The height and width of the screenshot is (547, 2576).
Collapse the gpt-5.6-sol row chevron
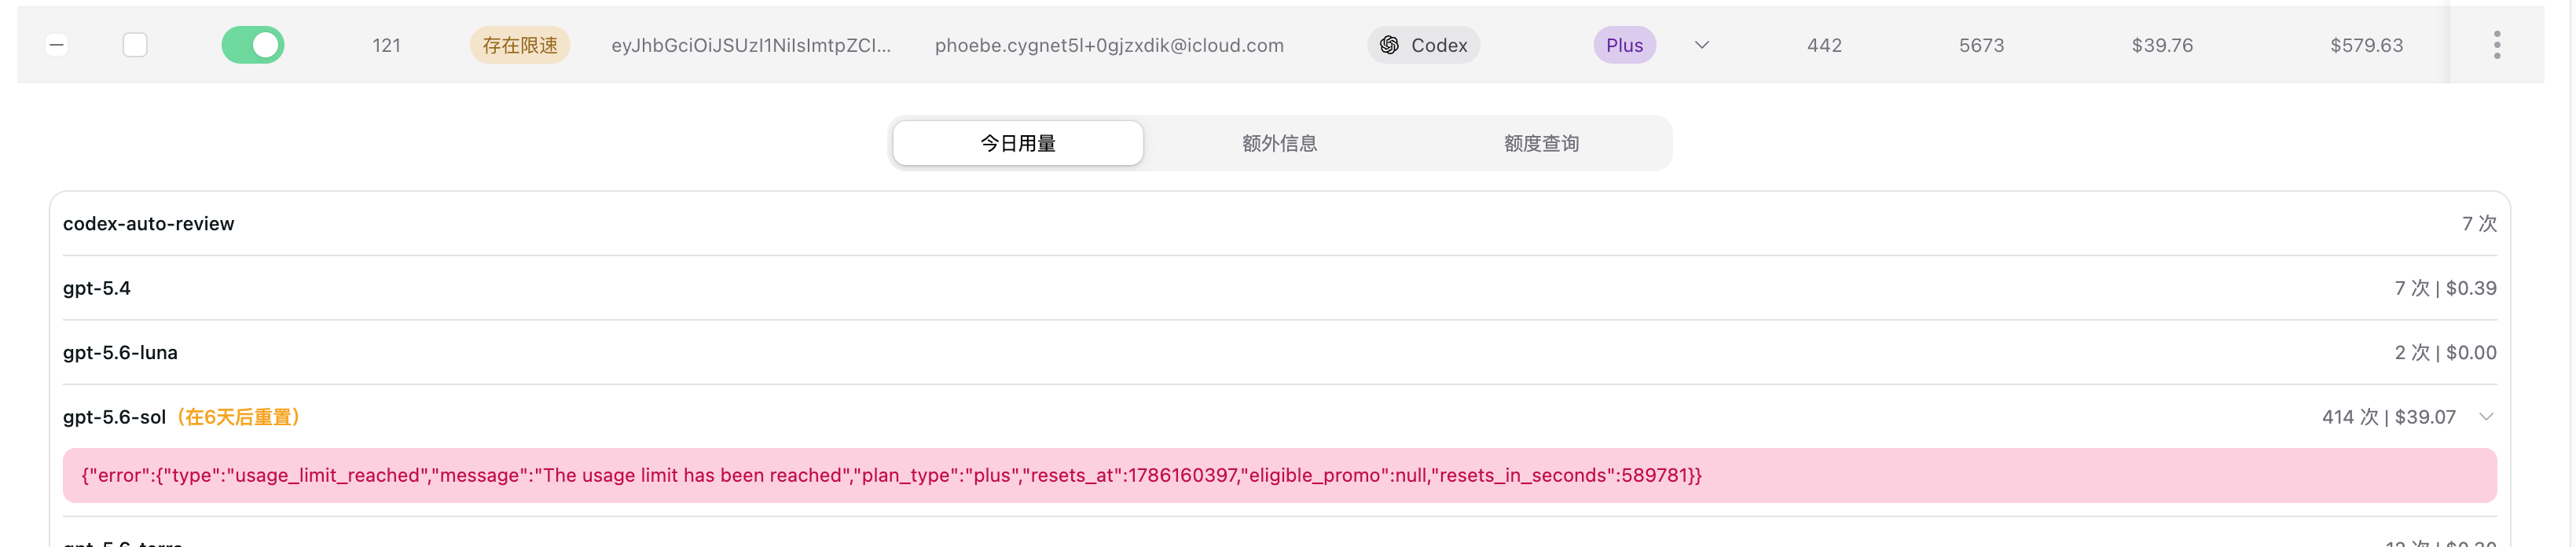click(2486, 417)
